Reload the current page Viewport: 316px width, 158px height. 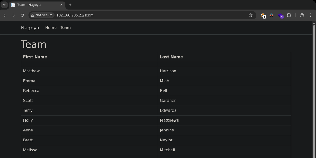22,15
